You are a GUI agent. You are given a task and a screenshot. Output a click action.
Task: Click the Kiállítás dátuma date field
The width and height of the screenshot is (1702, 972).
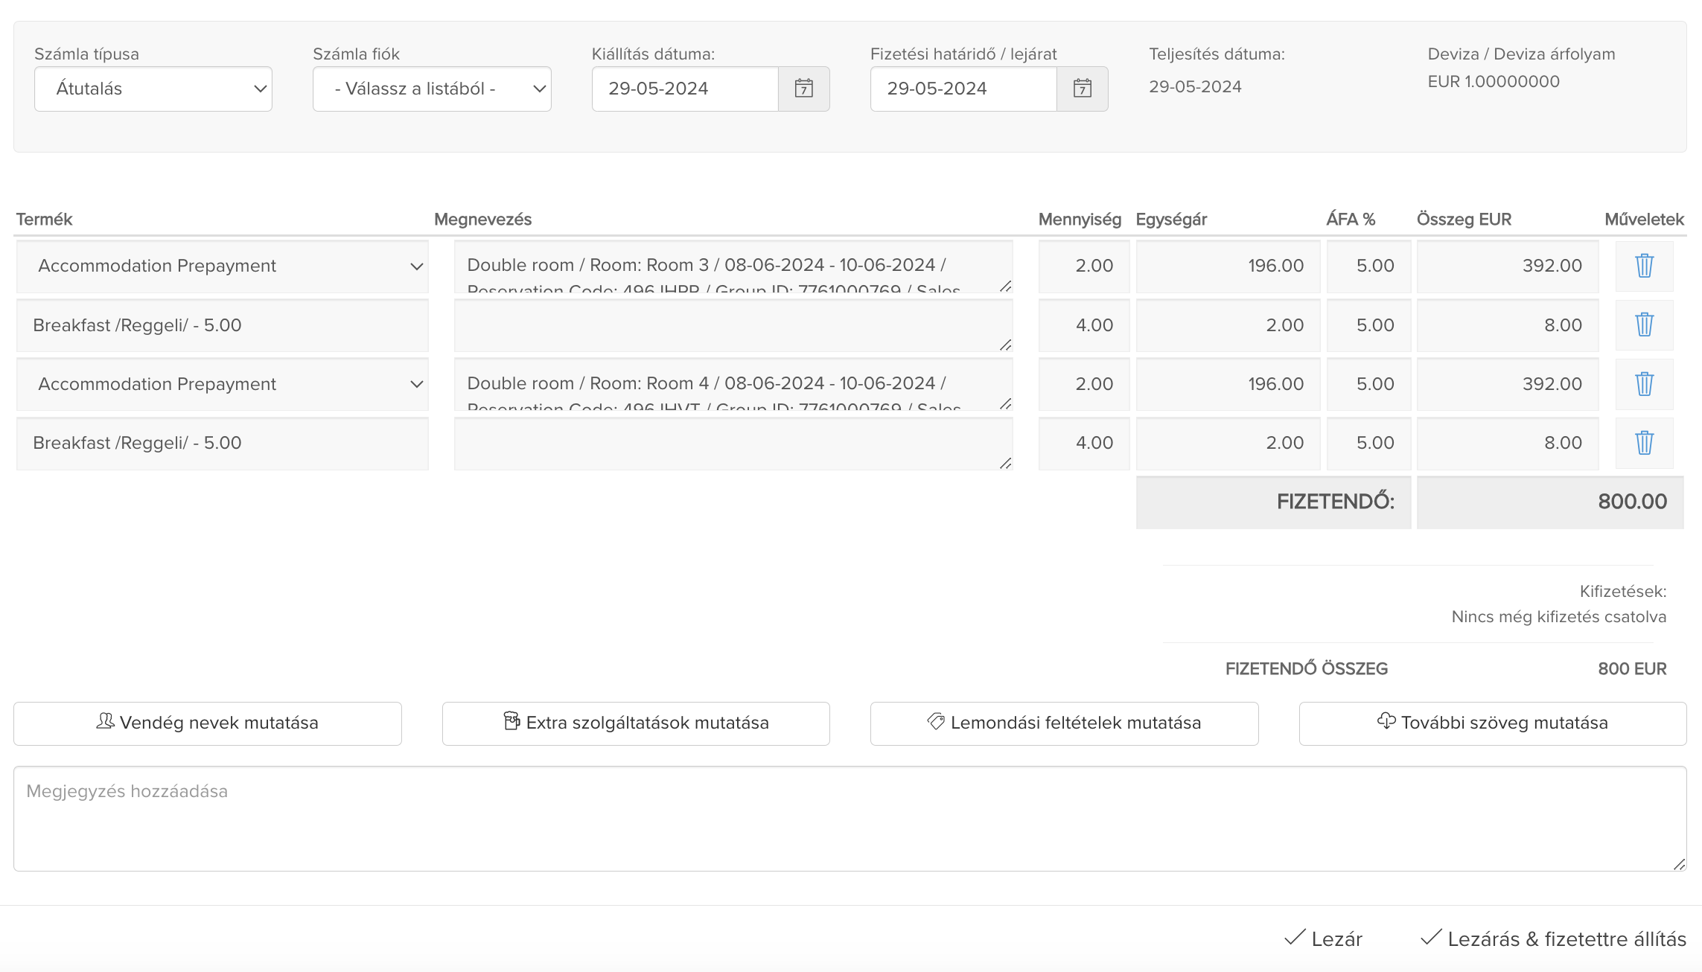(x=684, y=89)
